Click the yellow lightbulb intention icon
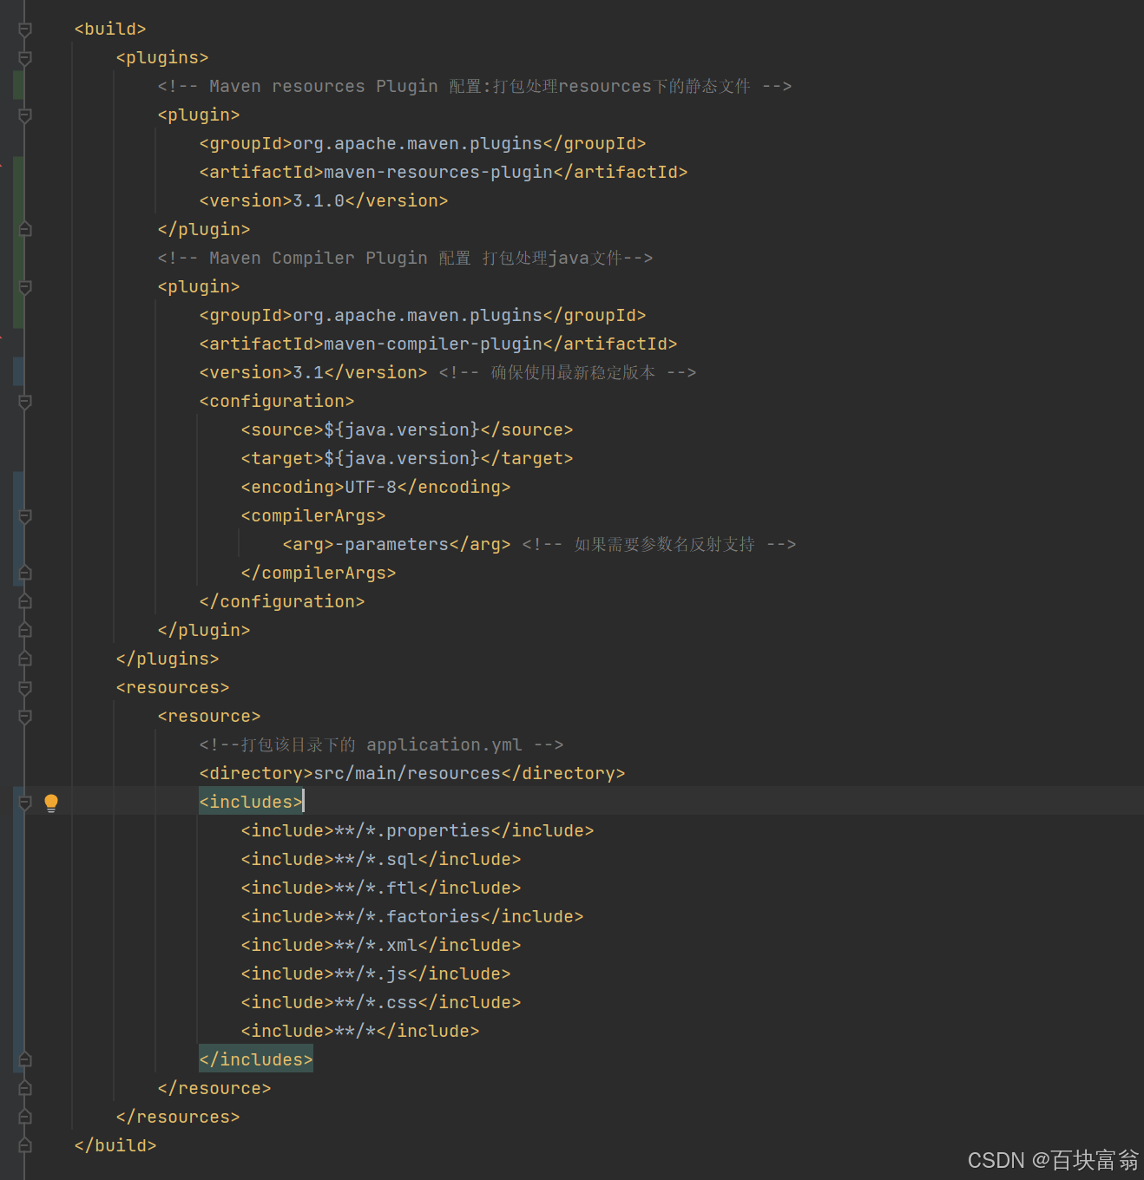1144x1180 pixels. 51,803
